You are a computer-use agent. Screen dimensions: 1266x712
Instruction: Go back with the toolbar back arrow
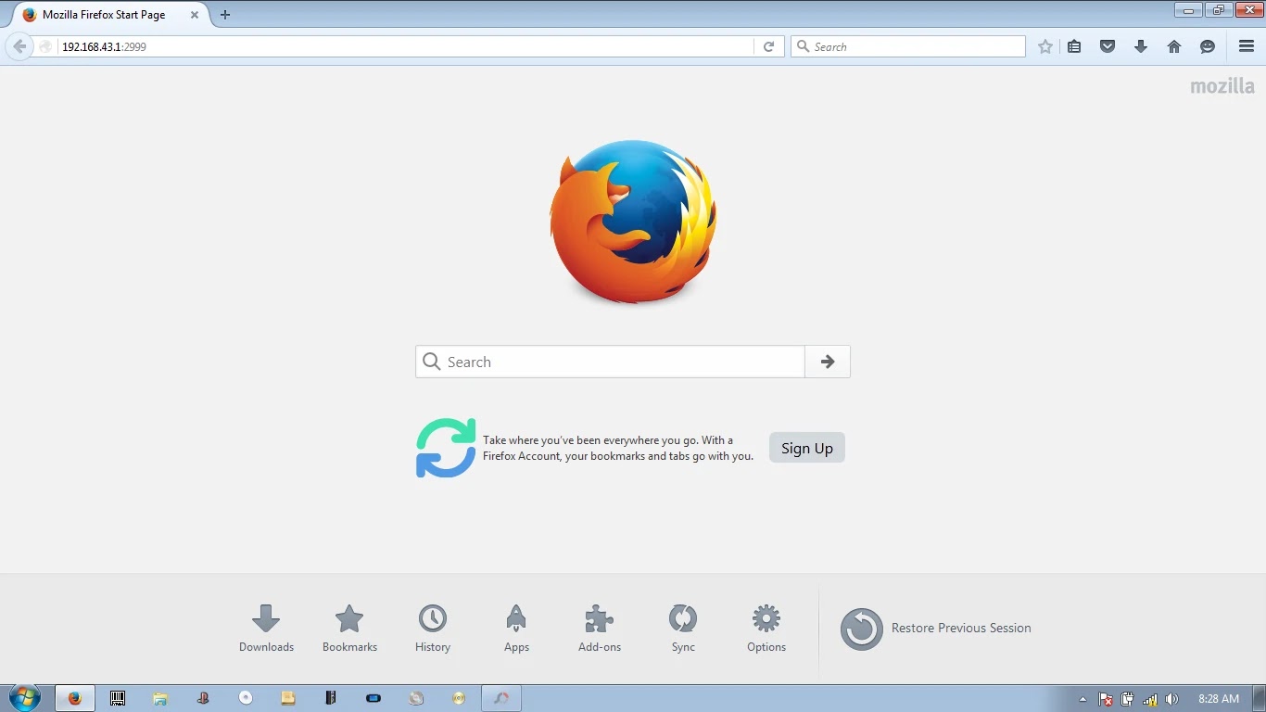[19, 46]
